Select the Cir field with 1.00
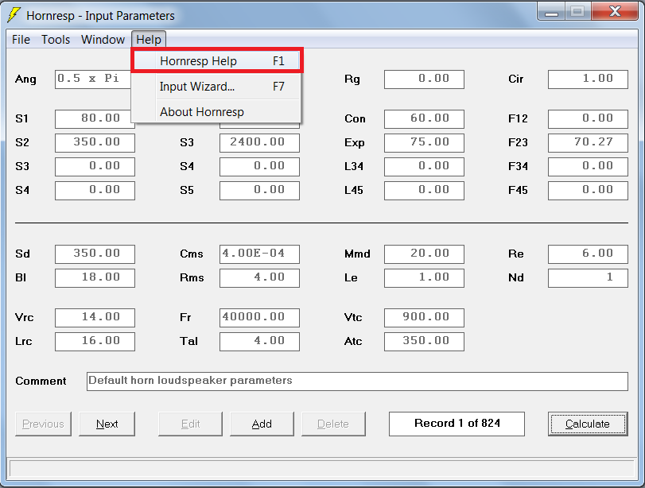The width and height of the screenshot is (645, 488). [x=588, y=79]
